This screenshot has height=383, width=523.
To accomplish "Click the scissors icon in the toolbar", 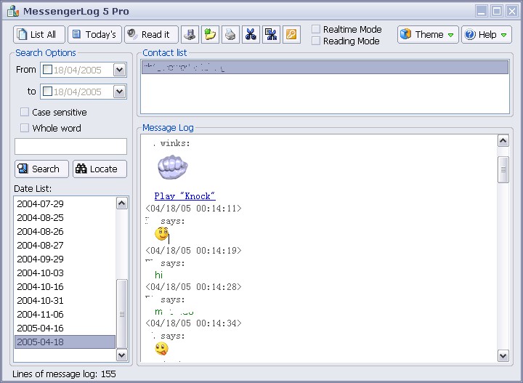I will (251, 35).
